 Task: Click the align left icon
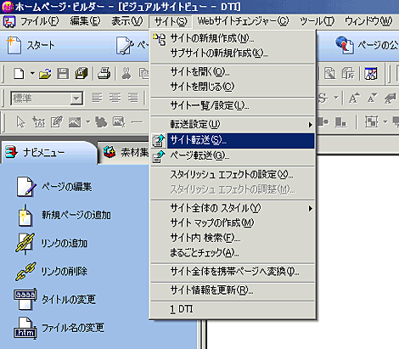click(97, 98)
